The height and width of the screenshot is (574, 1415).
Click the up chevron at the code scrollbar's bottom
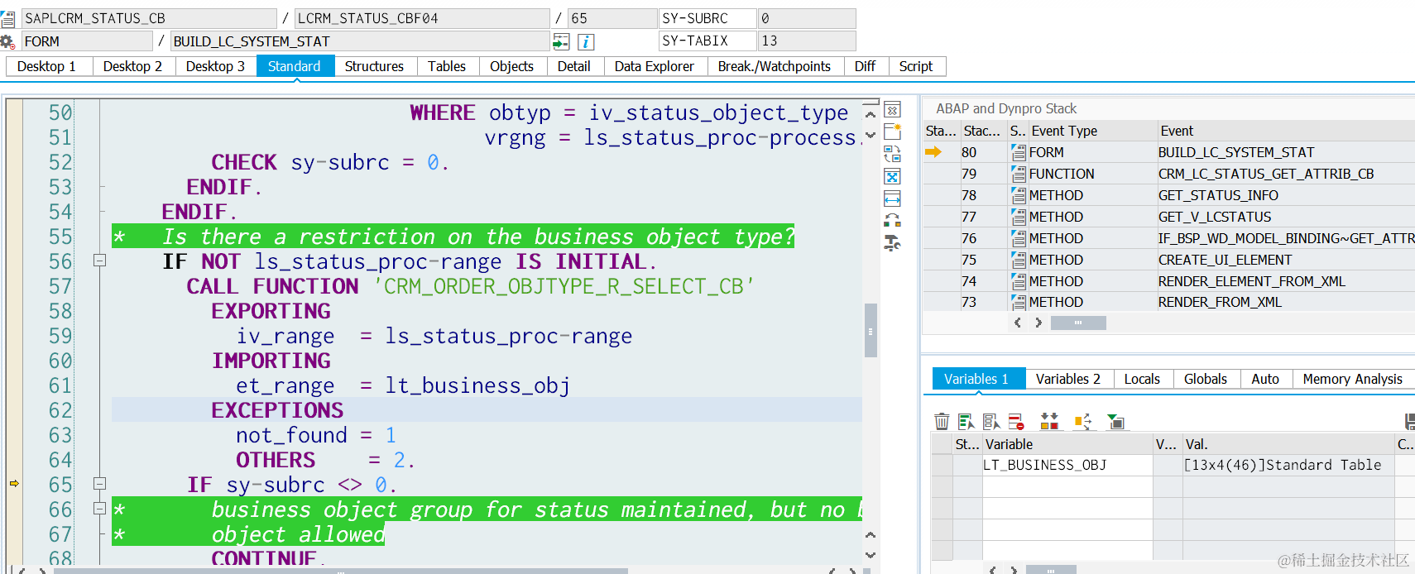pos(871,535)
